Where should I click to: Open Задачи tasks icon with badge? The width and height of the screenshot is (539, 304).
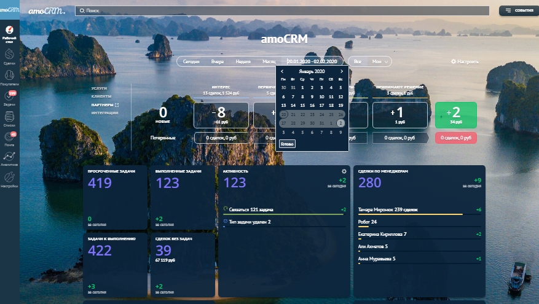click(x=9, y=98)
